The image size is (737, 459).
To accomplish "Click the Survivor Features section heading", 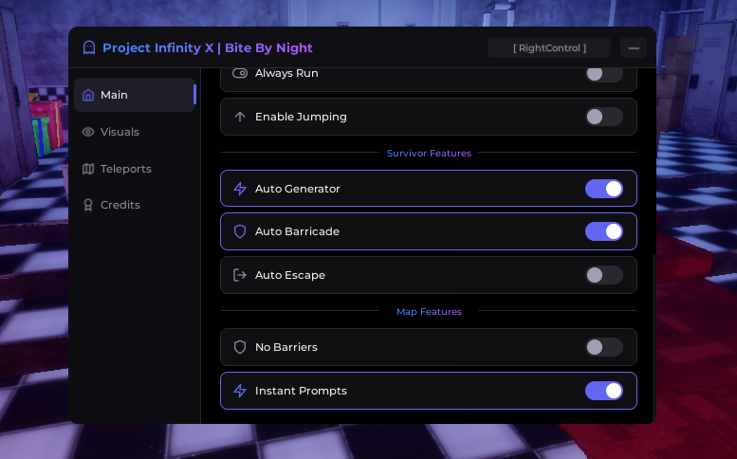I will [x=429, y=153].
